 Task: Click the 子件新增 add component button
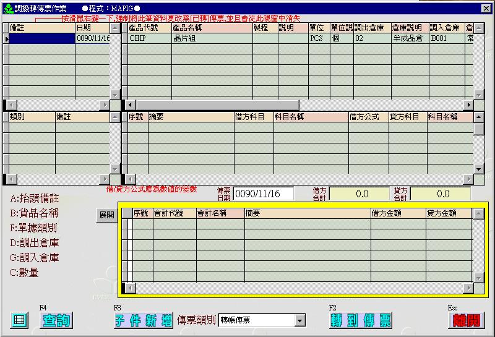tap(143, 320)
